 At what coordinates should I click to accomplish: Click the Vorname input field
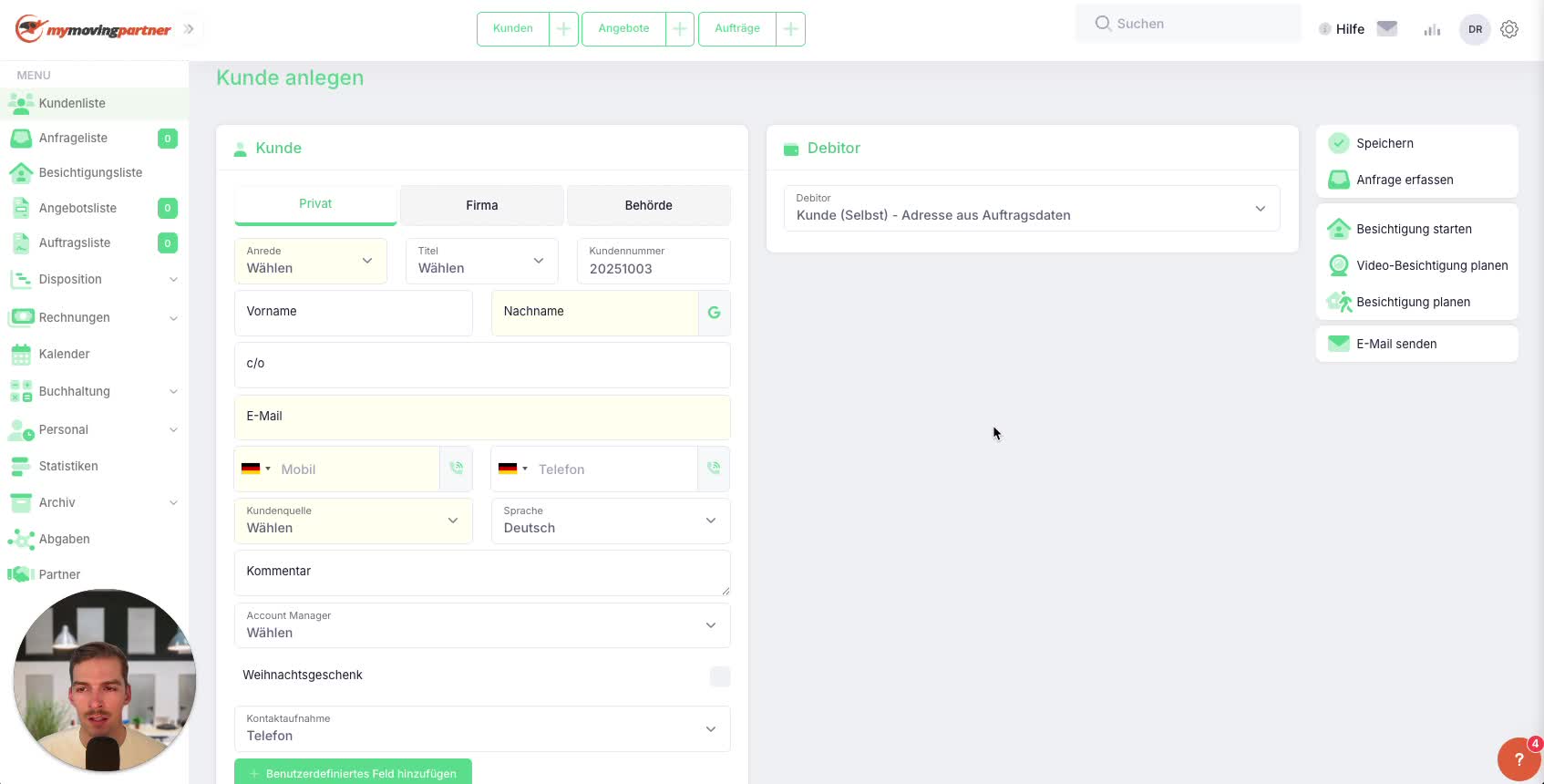354,313
